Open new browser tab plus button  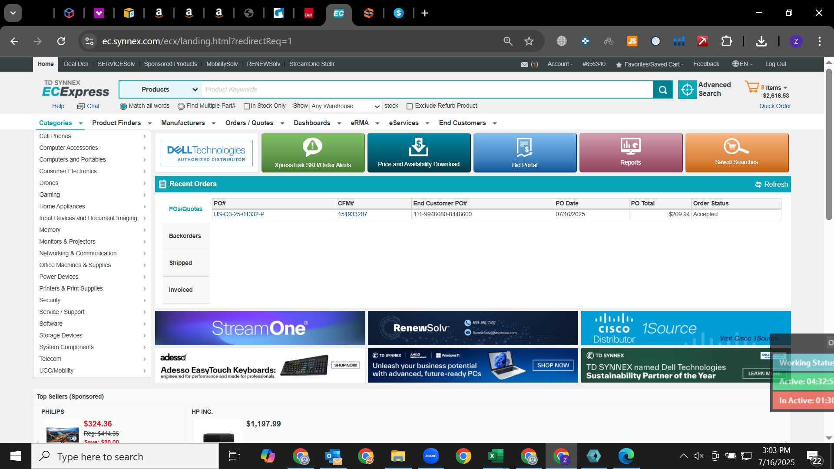[x=425, y=13]
